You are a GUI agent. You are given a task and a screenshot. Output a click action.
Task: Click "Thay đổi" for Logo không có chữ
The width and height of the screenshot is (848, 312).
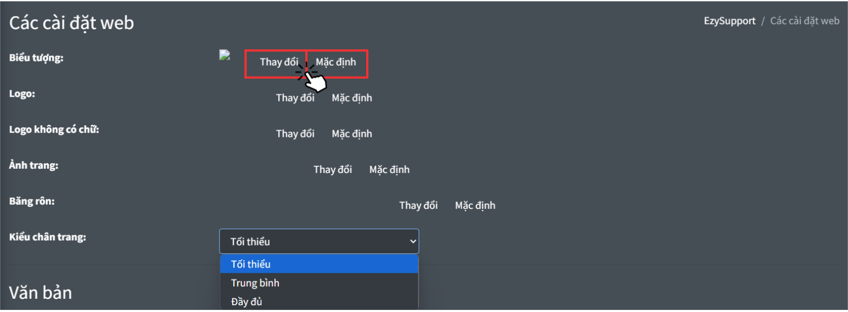click(295, 134)
